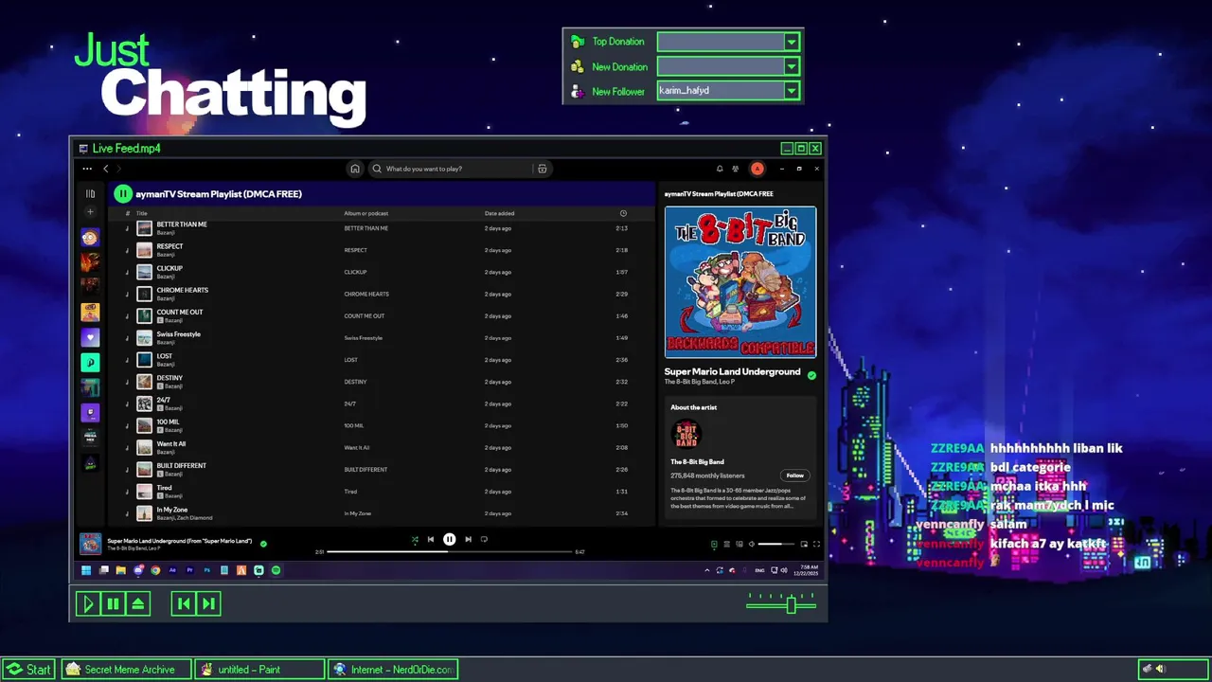Open Liked Songs heart tile in the sidebar

coord(90,337)
